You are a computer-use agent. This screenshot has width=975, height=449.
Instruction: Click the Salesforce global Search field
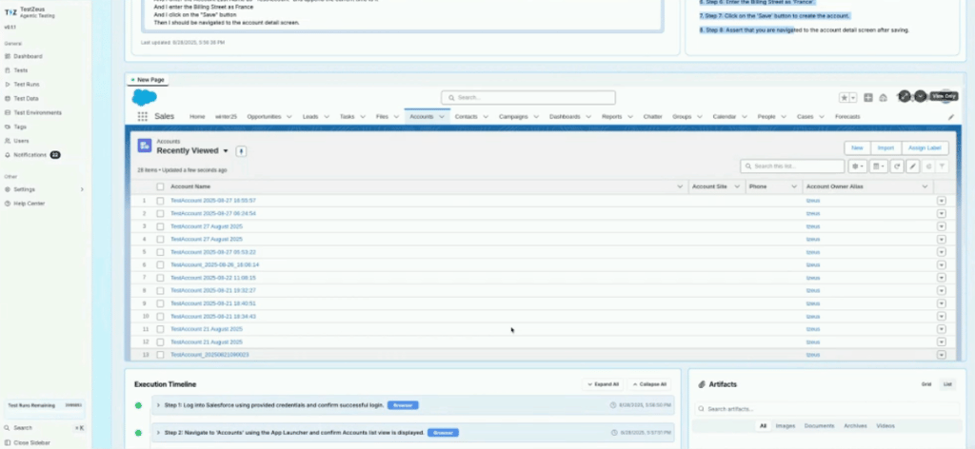click(528, 97)
